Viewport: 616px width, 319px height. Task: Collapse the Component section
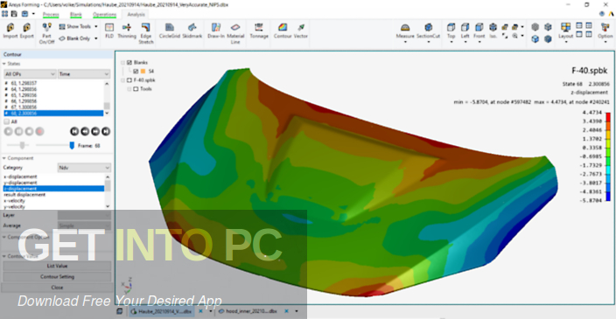click(4, 158)
